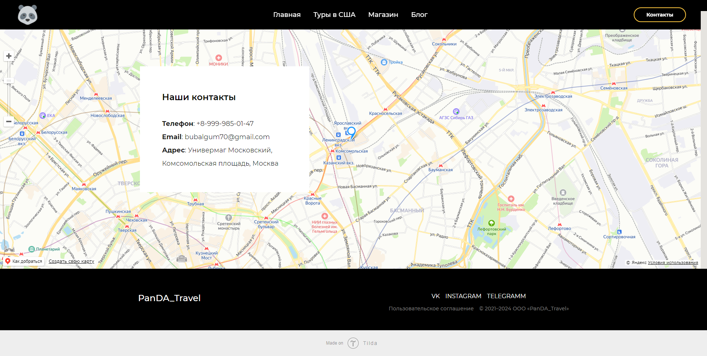Click the АГЗС Сибирь ГАЗ icon
707x356 pixels.
pos(456,112)
